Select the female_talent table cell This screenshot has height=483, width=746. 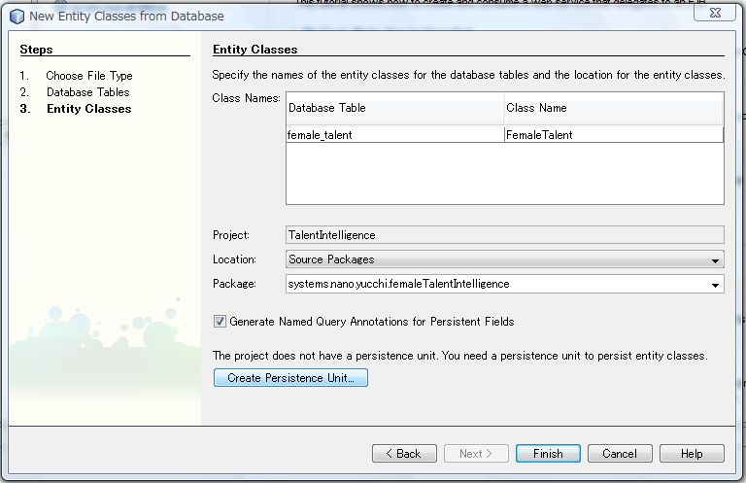point(394,135)
